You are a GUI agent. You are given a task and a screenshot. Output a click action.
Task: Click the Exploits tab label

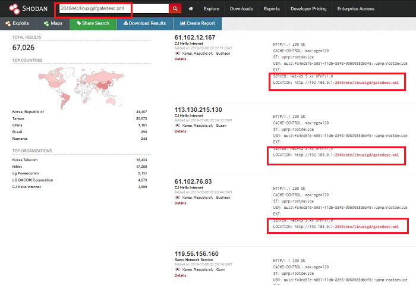coord(21,23)
